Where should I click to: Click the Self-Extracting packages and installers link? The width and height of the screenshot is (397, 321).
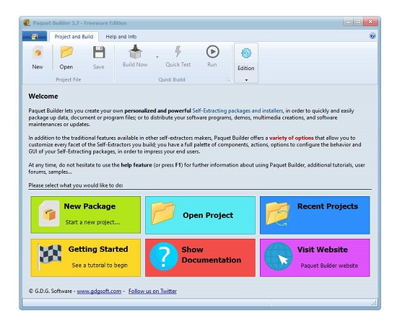(237, 111)
